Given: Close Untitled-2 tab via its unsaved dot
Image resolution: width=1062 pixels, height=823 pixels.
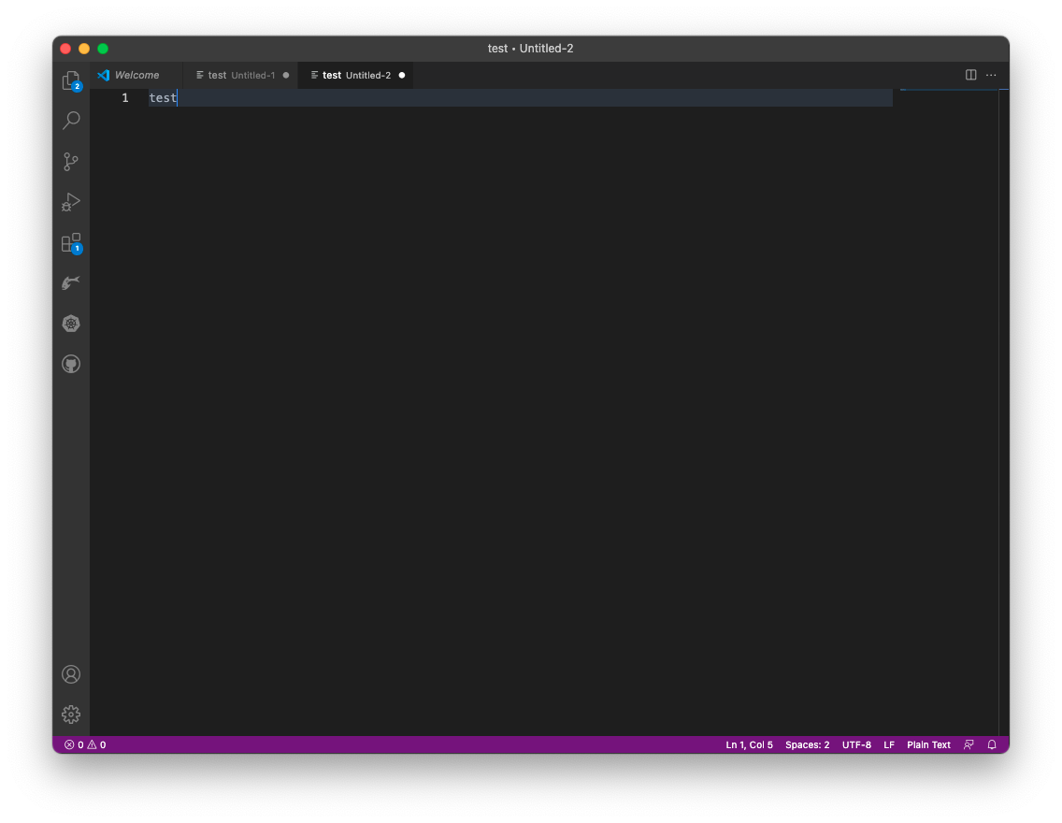Looking at the screenshot, I should 402,75.
